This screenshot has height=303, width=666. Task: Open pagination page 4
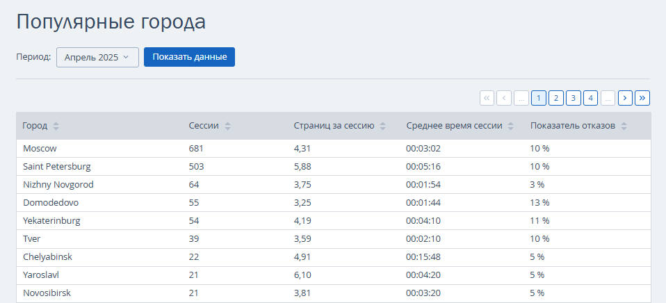tap(590, 98)
